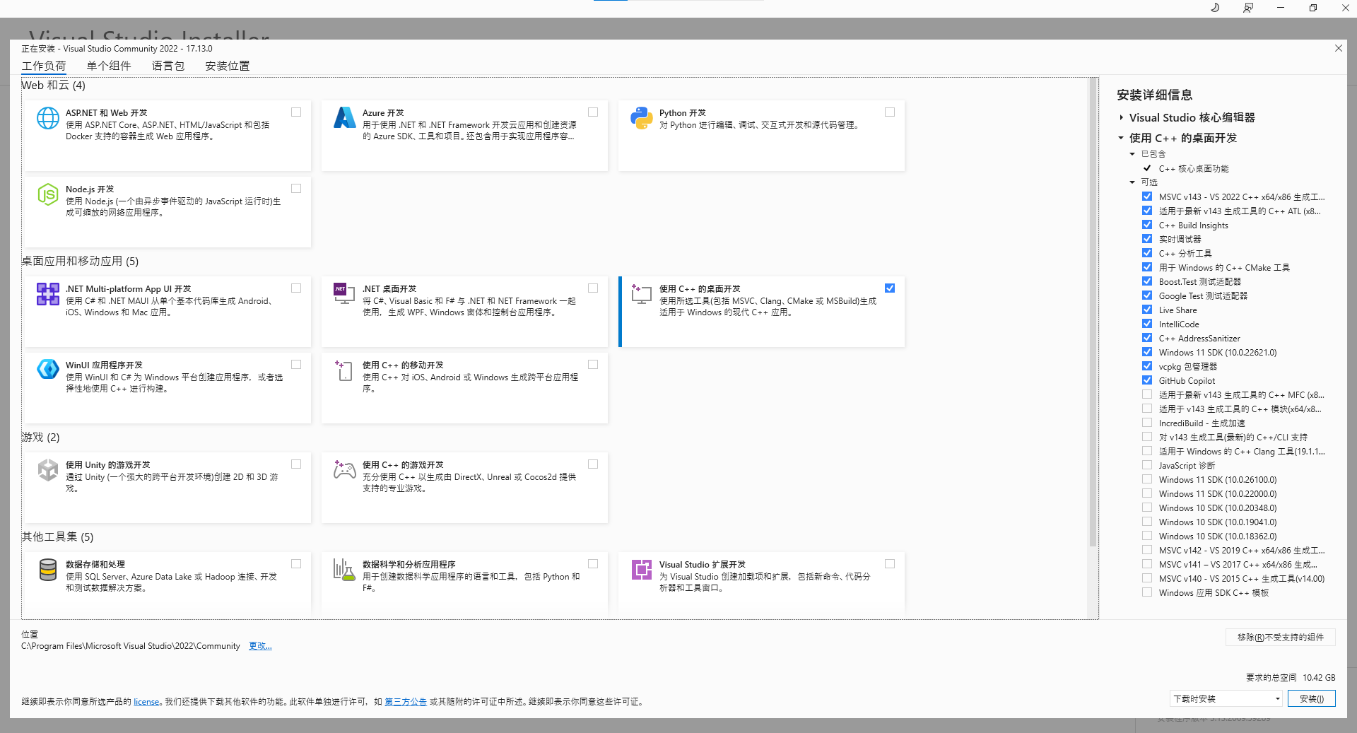Viewport: 1357px width, 733px height.
Task: Check the Unity game development workload
Action: click(x=296, y=464)
